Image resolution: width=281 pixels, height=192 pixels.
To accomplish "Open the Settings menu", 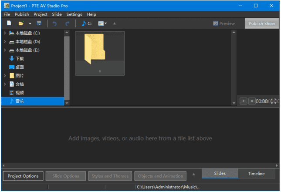I will click(x=74, y=14).
